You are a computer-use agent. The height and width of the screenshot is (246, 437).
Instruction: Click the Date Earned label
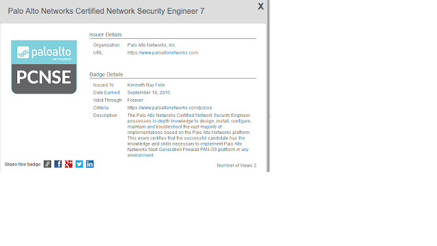[x=107, y=93]
